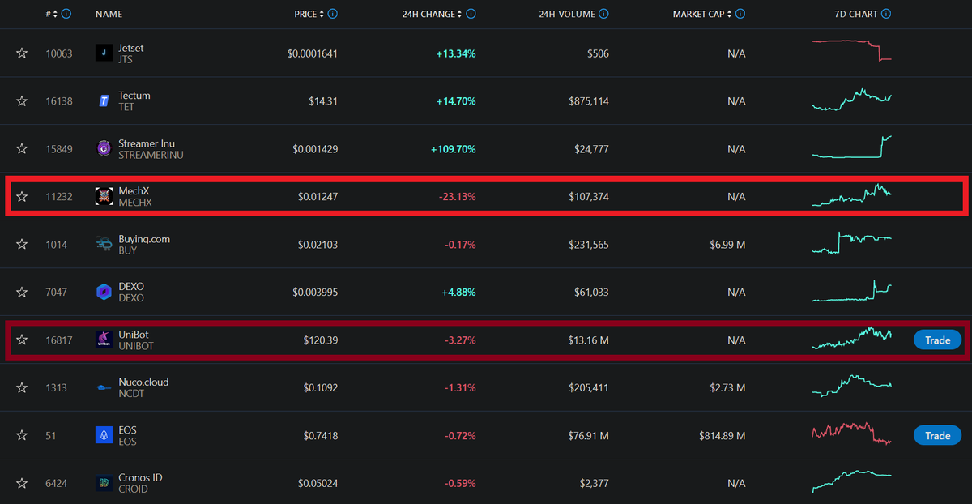Image resolution: width=972 pixels, height=504 pixels.
Task: Favorite MechX using its star toggle
Action: click(21, 196)
